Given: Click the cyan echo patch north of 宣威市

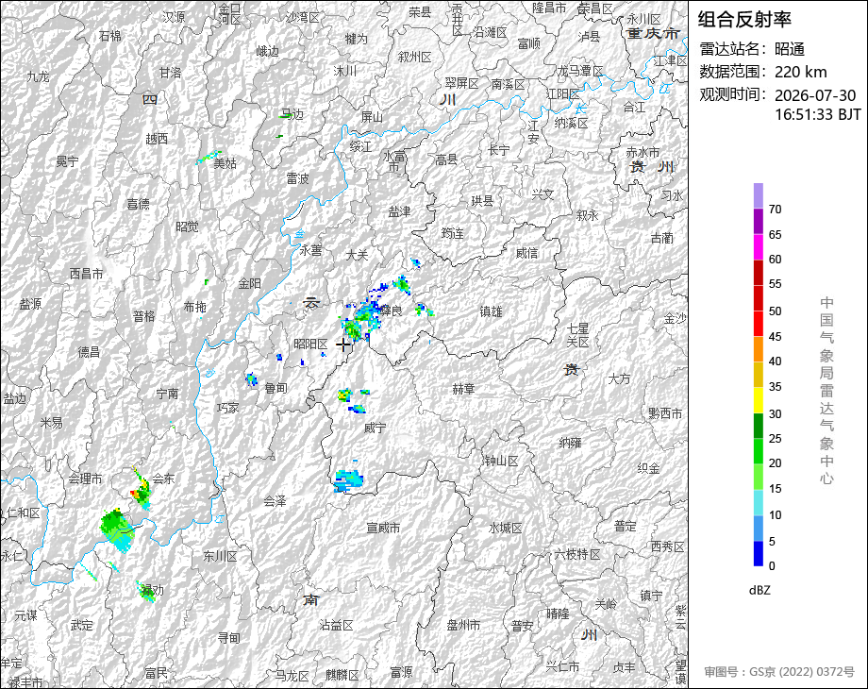Looking at the screenshot, I should [349, 479].
